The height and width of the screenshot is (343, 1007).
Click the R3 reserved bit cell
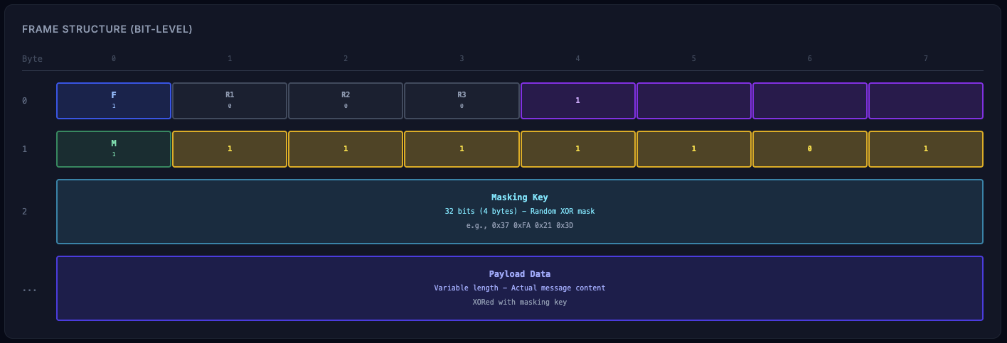pos(462,101)
